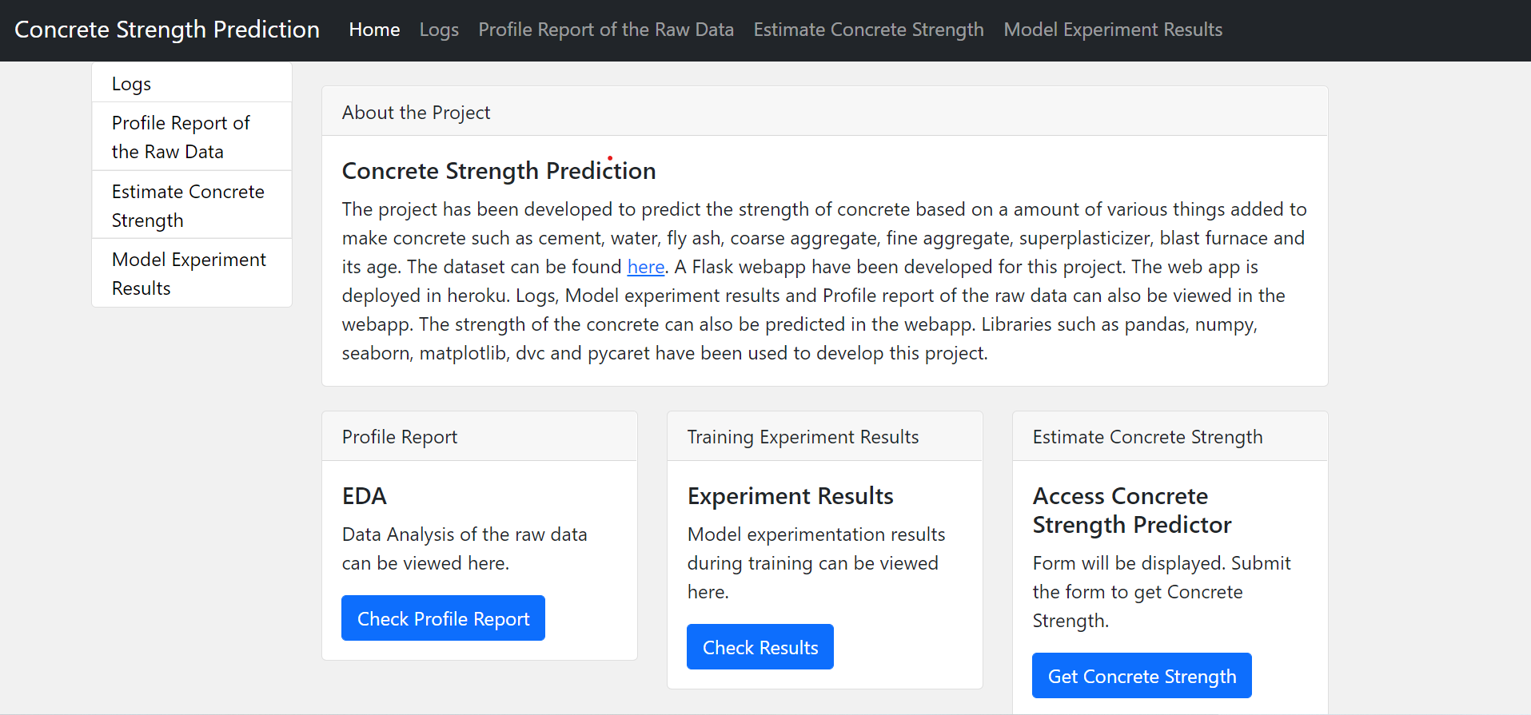Navigate to Estimate Concrete Strength via top navbar
1531x715 pixels.
(x=868, y=30)
